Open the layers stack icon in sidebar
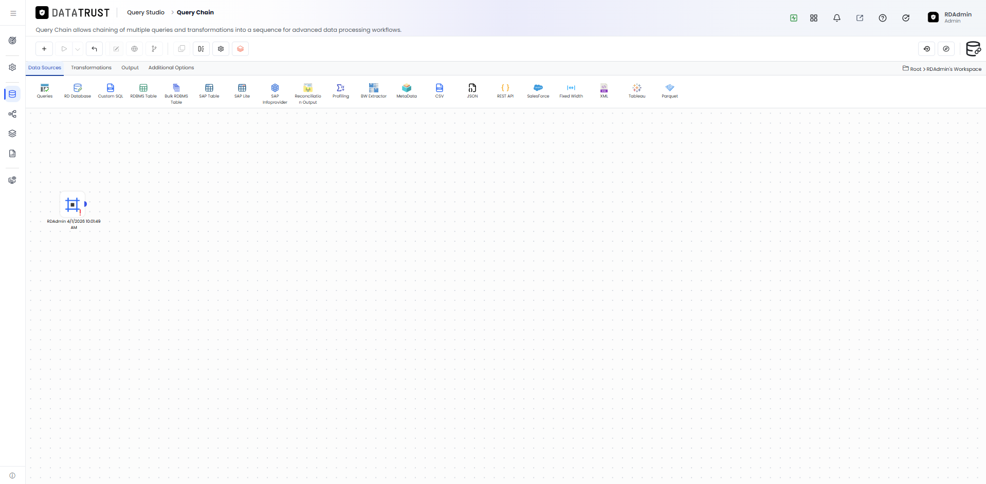This screenshot has height=484, width=986. click(12, 133)
